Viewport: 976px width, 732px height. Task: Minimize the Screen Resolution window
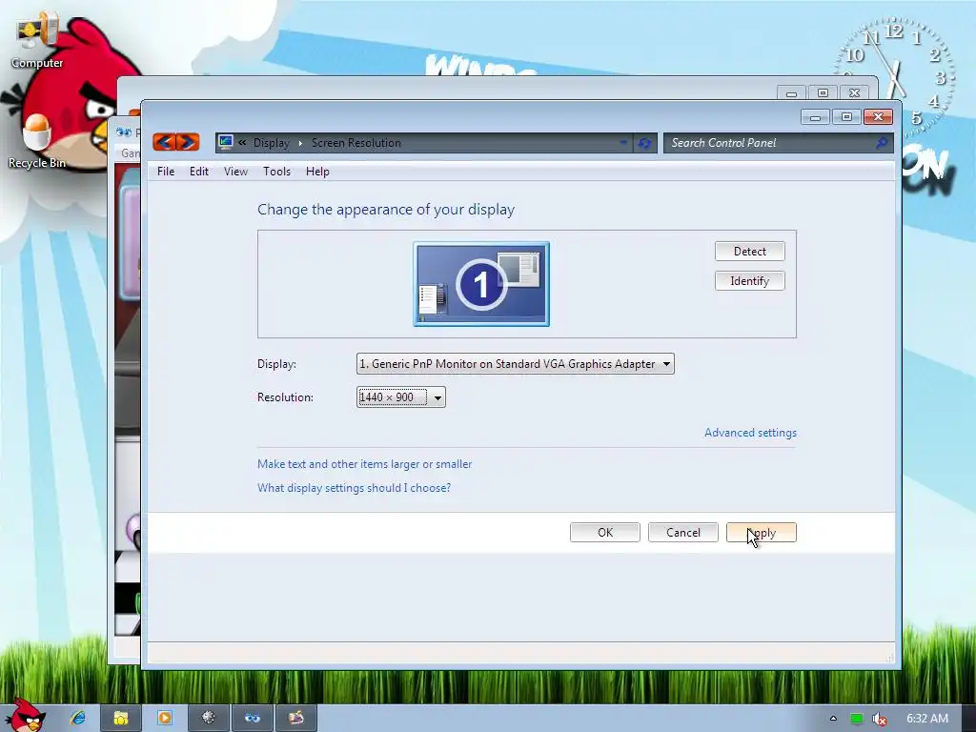pyautogui.click(x=816, y=117)
